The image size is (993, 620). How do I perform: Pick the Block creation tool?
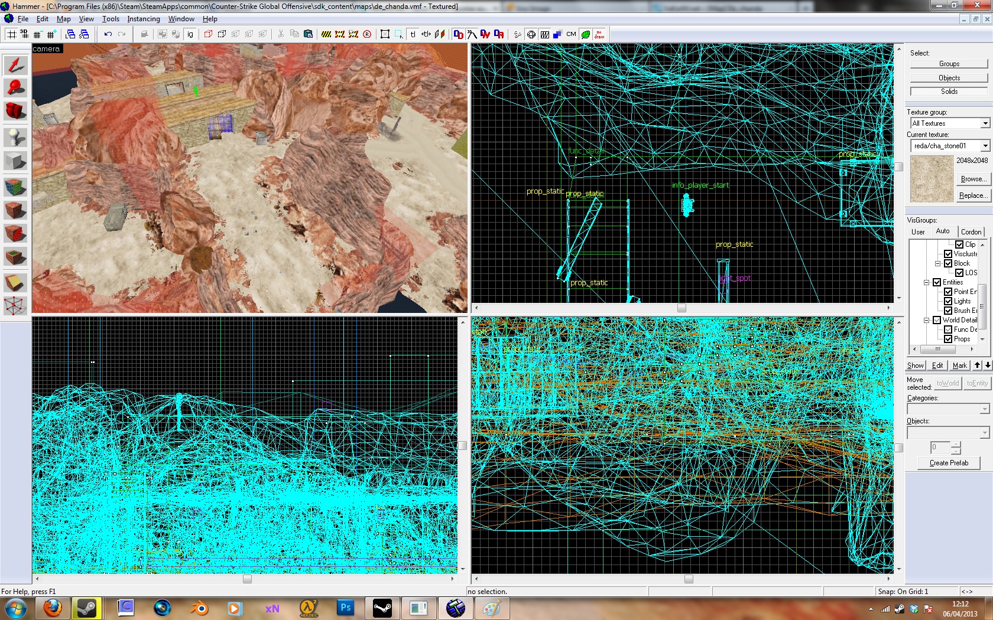(15, 161)
